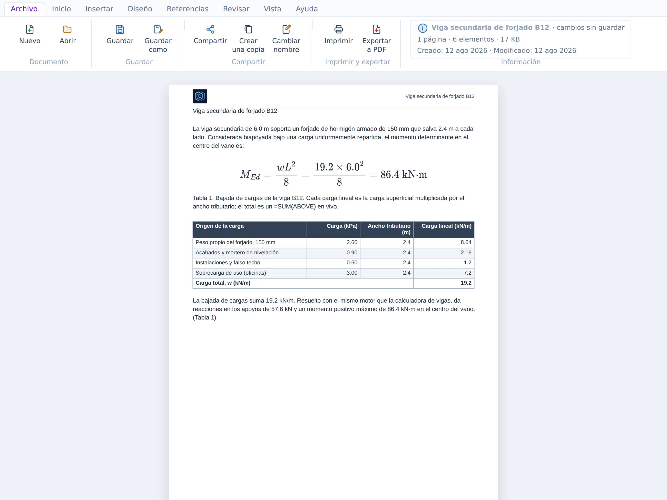Click the 'Ancho tributario (m)' header cell
This screenshot has height=500, width=667.
[387, 230]
